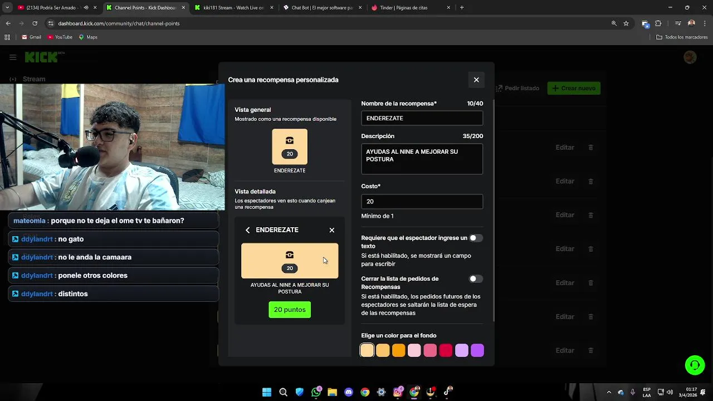
Task: Edit the reward name field ENDEREZATE
Action: pyautogui.click(x=422, y=118)
